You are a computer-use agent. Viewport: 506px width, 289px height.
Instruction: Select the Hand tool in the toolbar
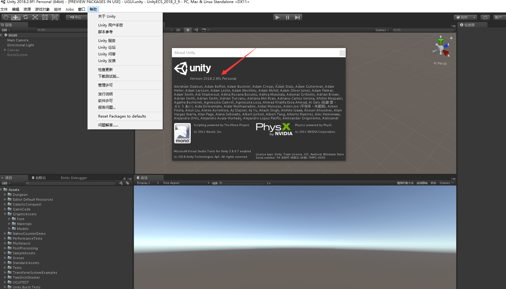click(x=6, y=17)
